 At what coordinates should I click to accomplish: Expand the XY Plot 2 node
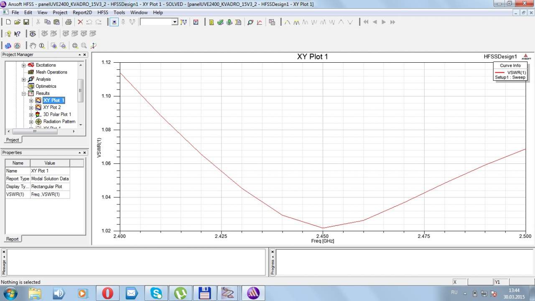(x=31, y=107)
